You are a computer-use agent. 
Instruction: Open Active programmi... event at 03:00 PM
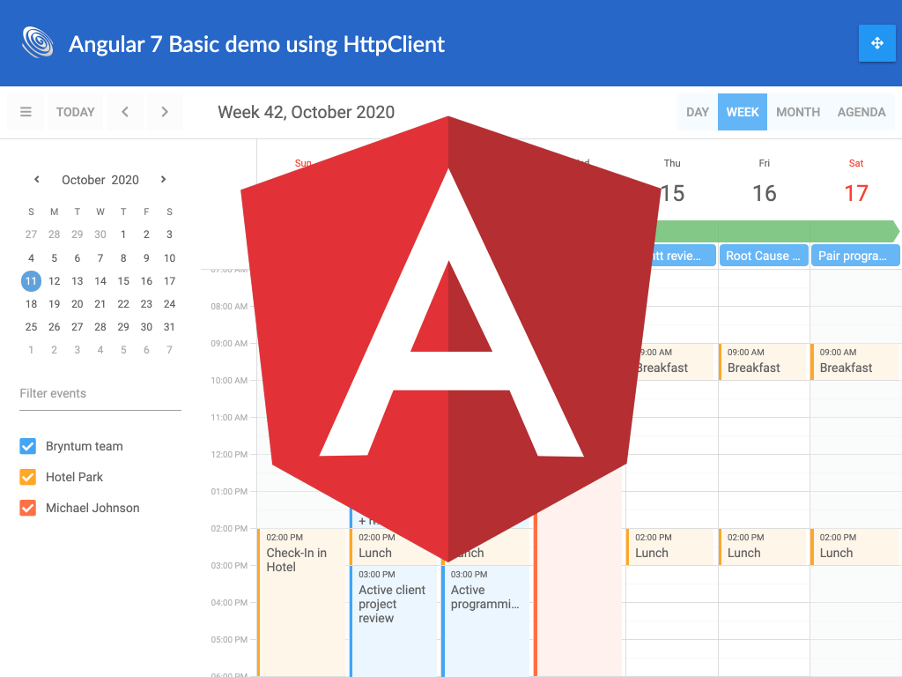click(486, 621)
